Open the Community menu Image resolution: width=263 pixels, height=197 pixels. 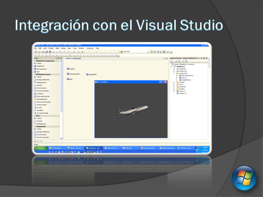click(x=90, y=48)
